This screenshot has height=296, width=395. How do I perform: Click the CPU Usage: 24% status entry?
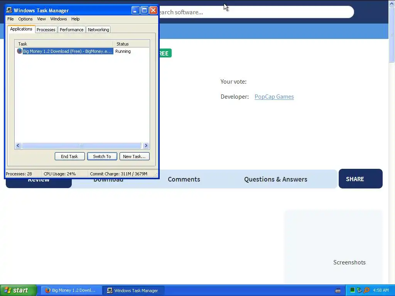[65, 174]
